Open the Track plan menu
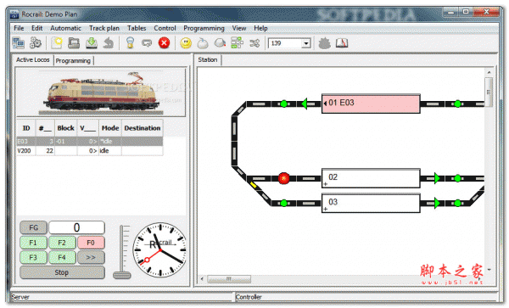This screenshot has width=509, height=308. coord(104,28)
